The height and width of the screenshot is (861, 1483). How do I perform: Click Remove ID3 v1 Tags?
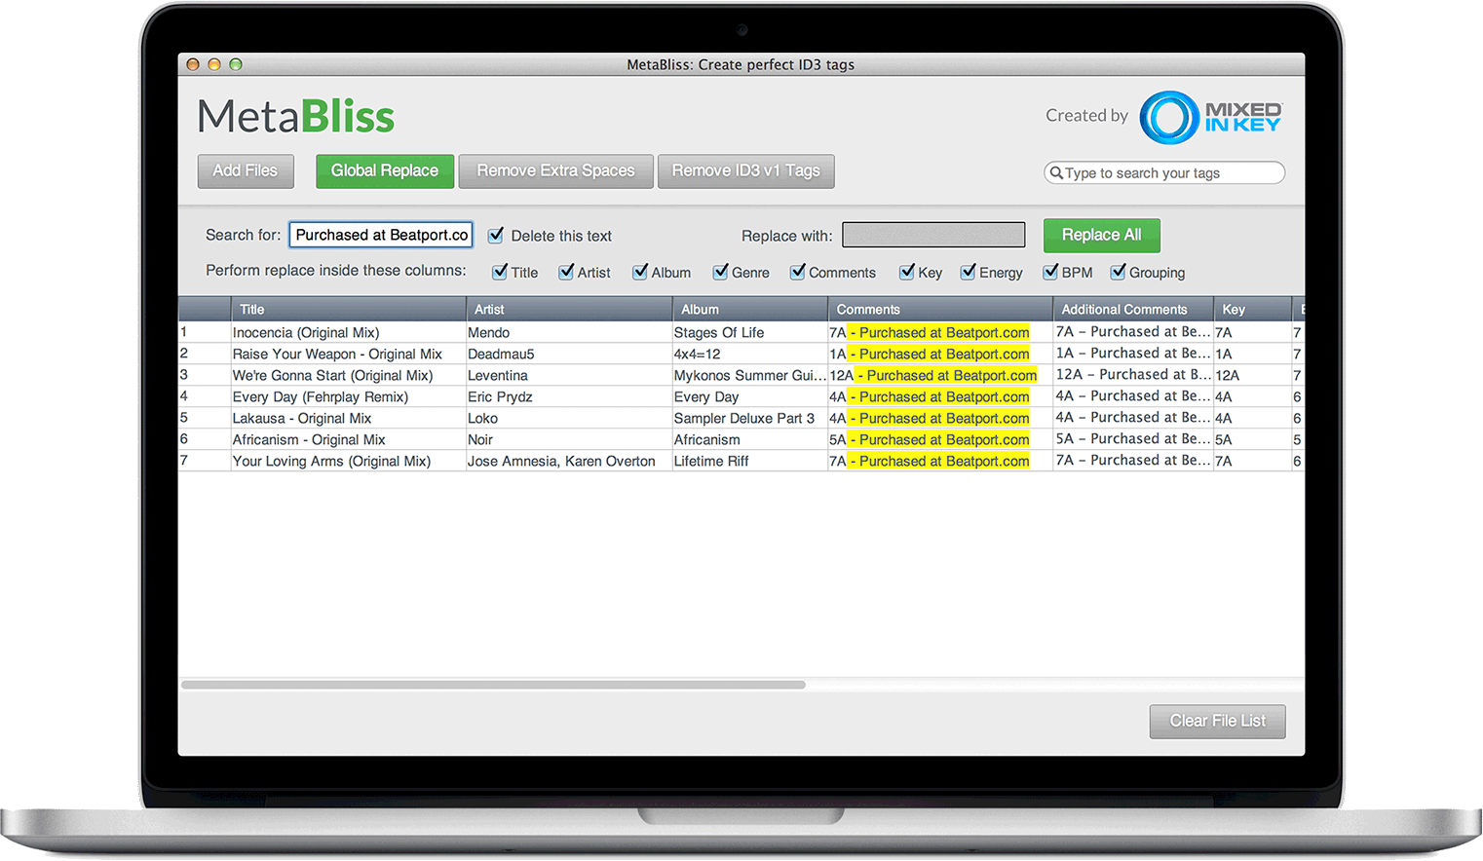(x=745, y=170)
